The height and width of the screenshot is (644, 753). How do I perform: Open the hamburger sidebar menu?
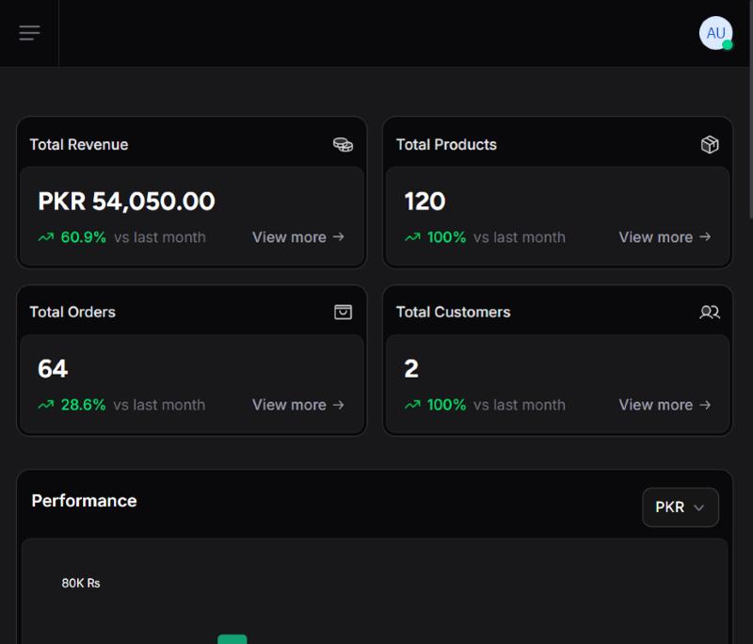[29, 33]
